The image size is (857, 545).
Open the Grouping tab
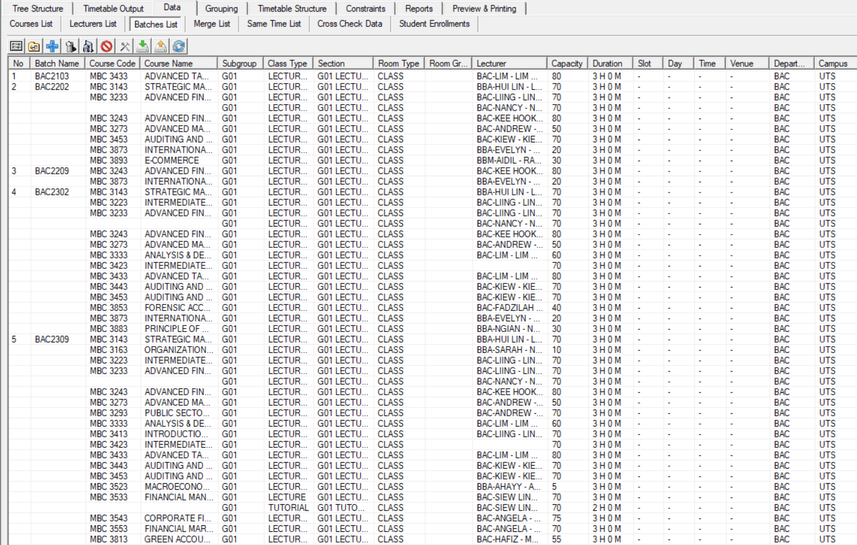[221, 8]
